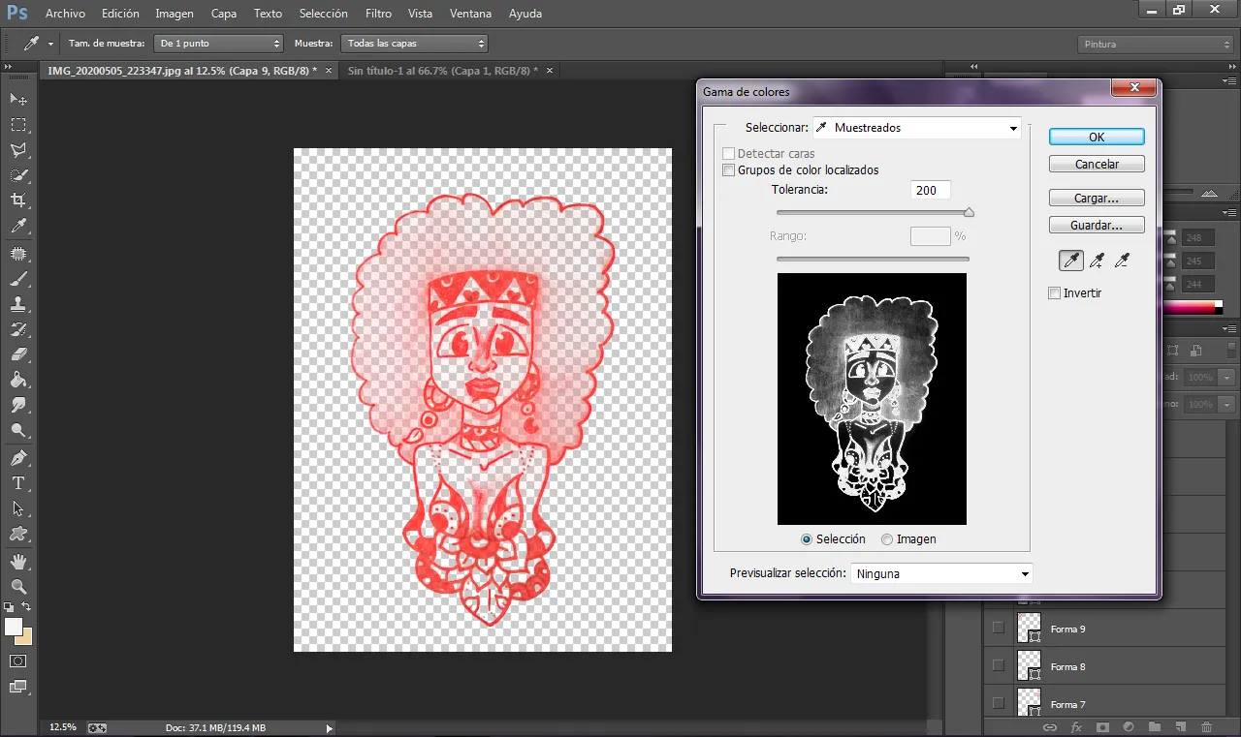Open the Capa menu

pos(224,14)
